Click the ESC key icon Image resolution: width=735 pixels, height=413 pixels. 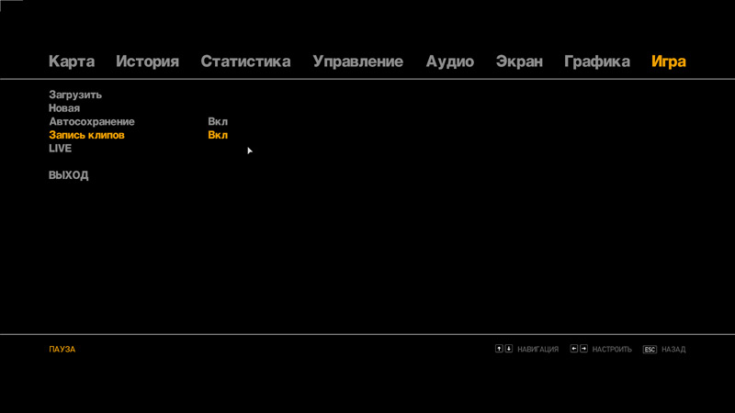coord(650,350)
